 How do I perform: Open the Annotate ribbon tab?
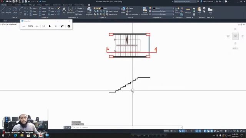point(18,5)
